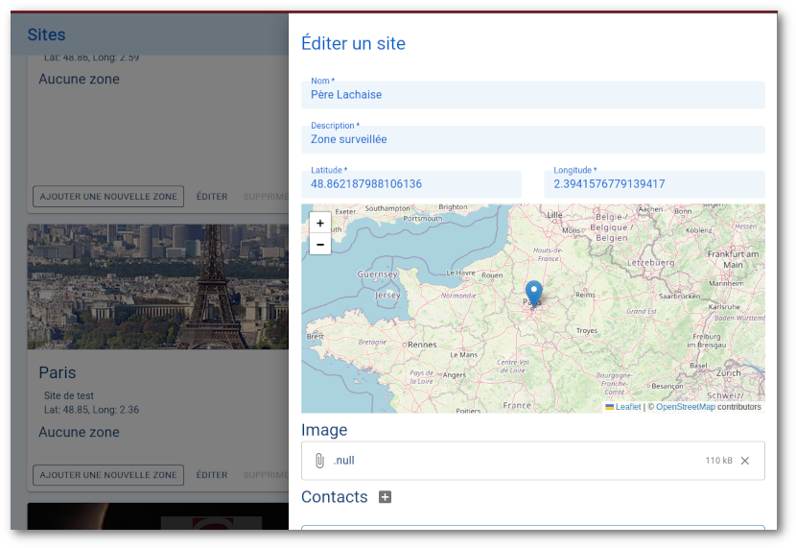Open the OpenStreetMap attribution link
Screen dimensions: 796x548
[686, 407]
